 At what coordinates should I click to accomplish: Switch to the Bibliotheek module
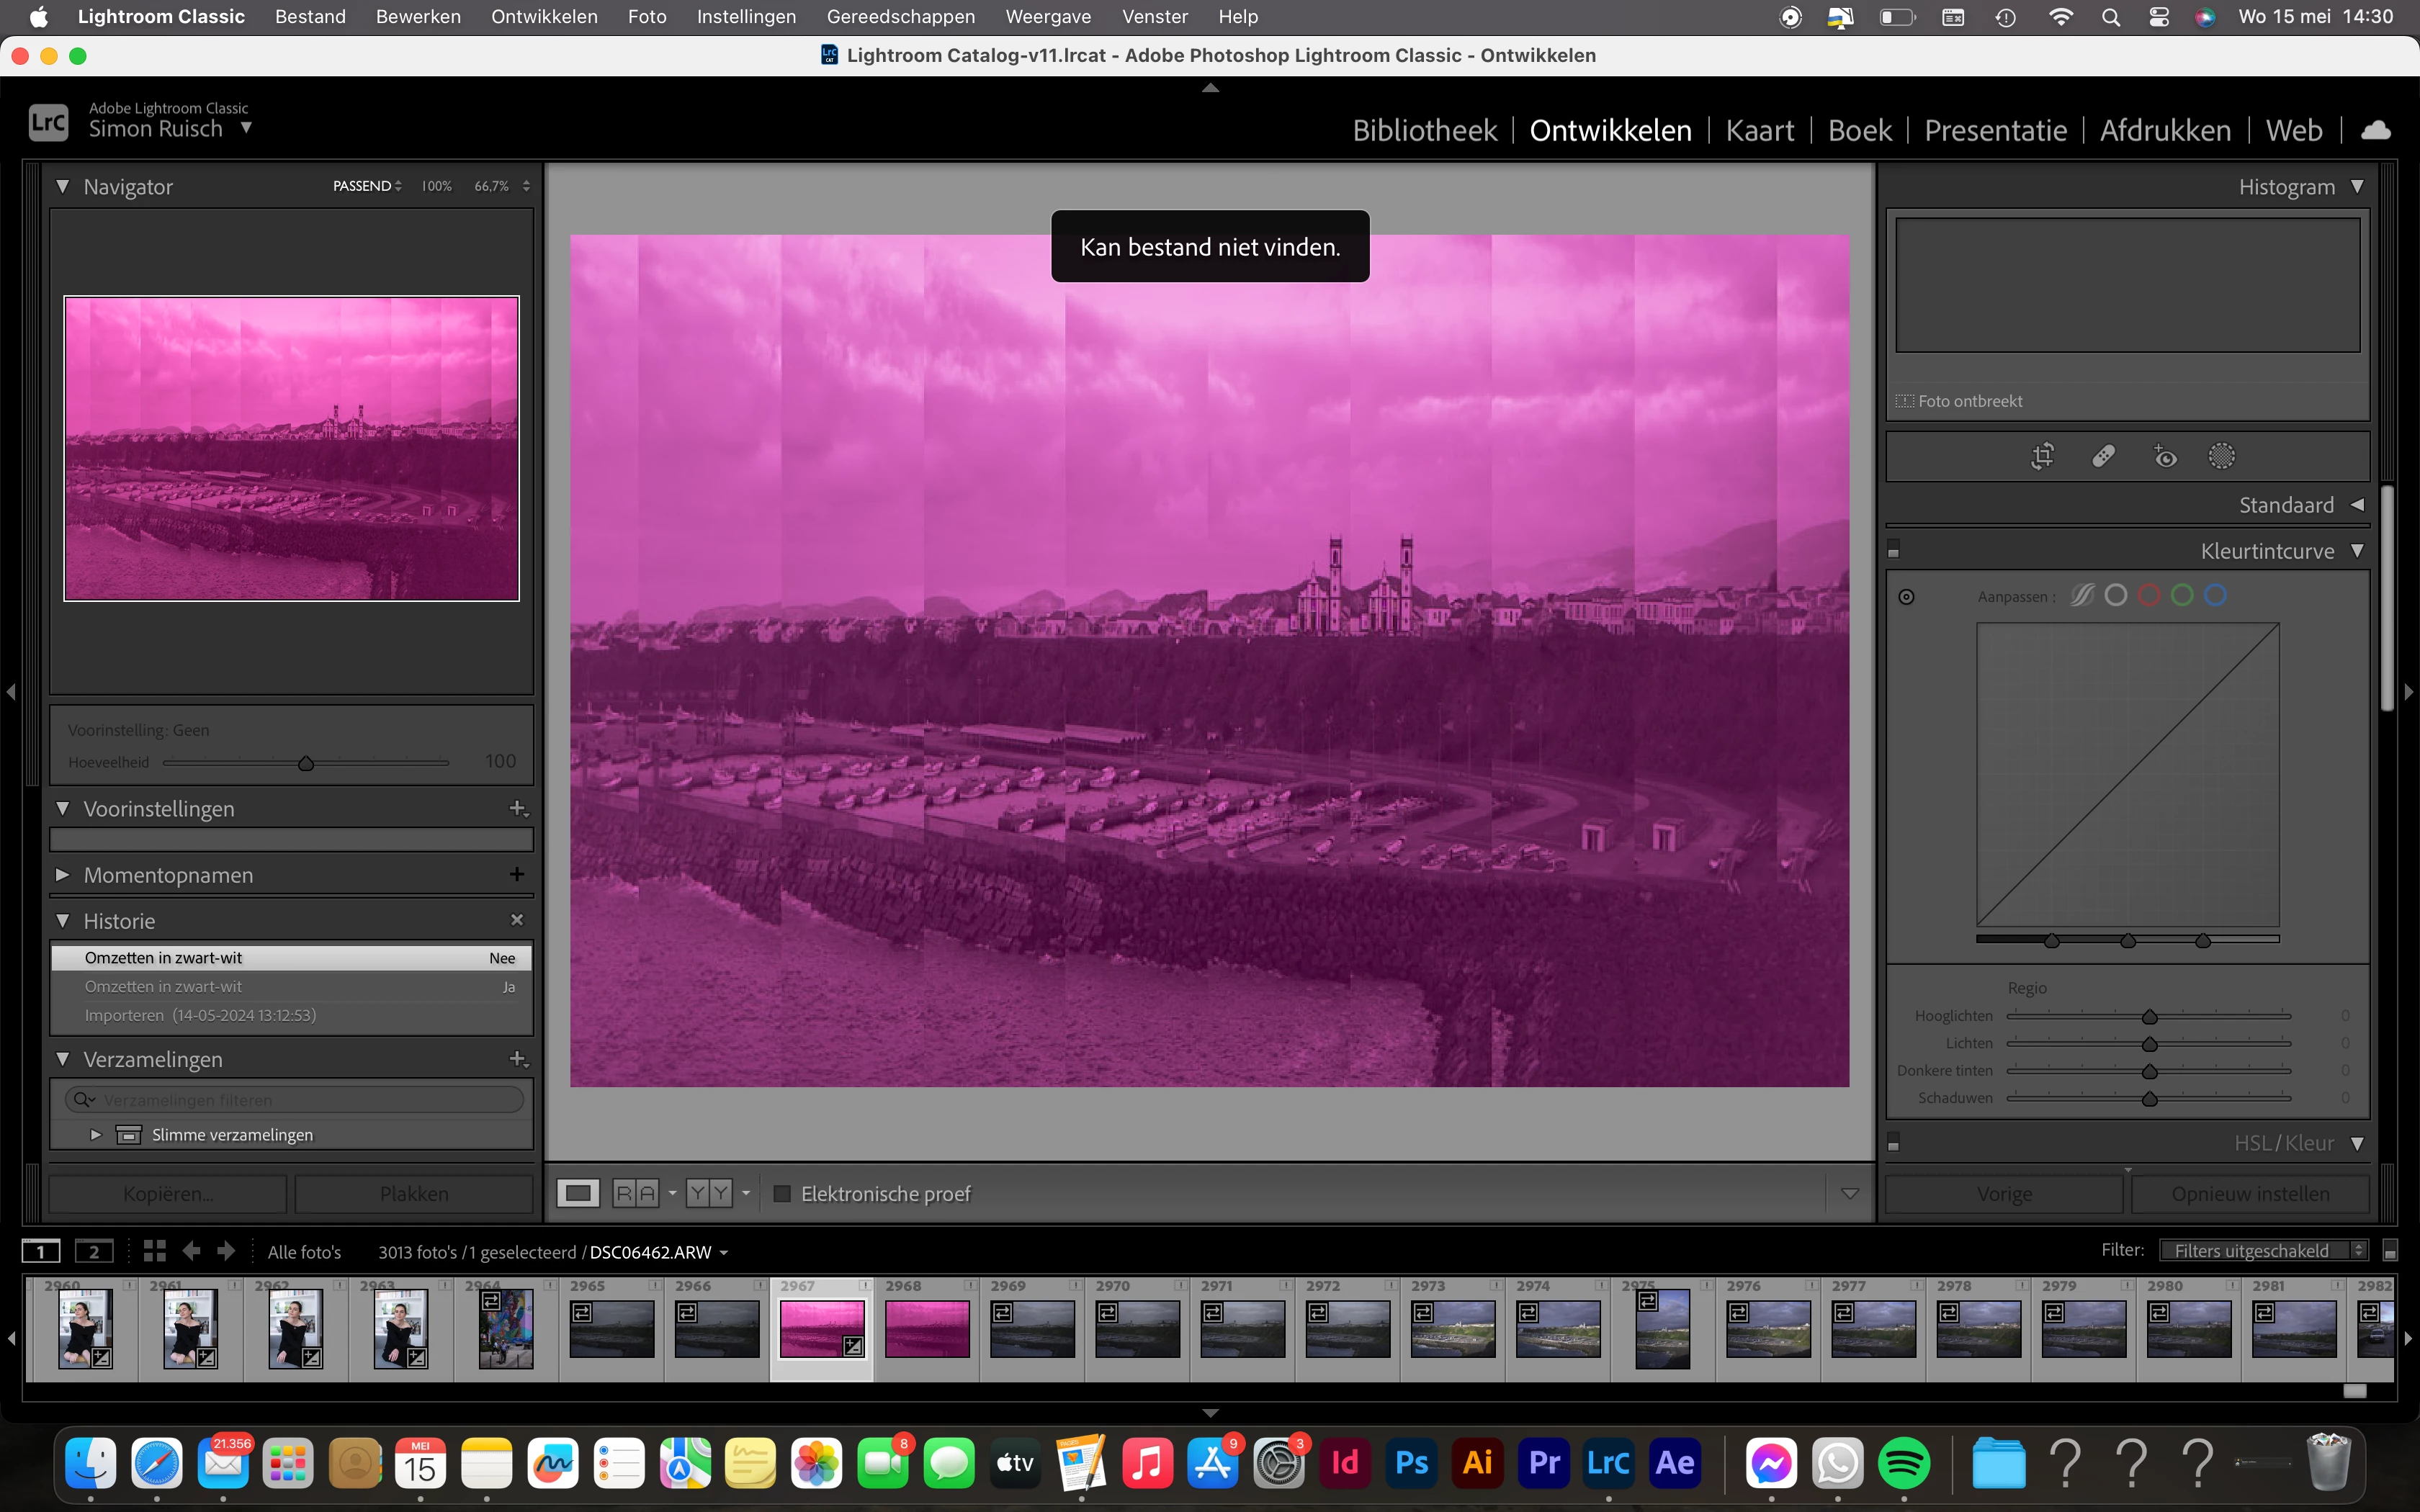(x=1424, y=131)
